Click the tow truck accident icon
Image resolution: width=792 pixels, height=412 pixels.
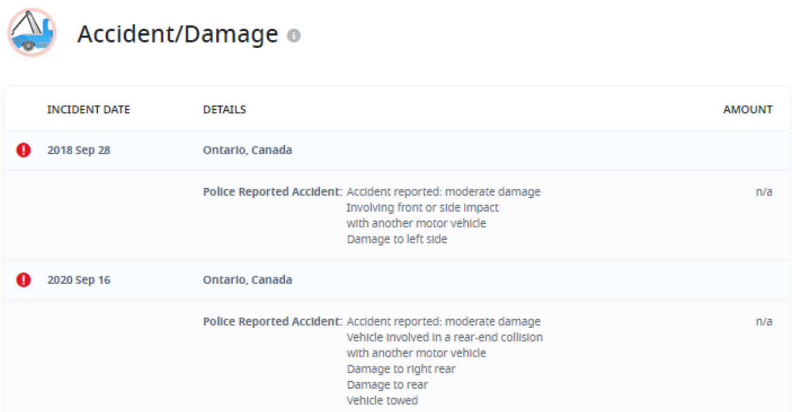(x=31, y=33)
